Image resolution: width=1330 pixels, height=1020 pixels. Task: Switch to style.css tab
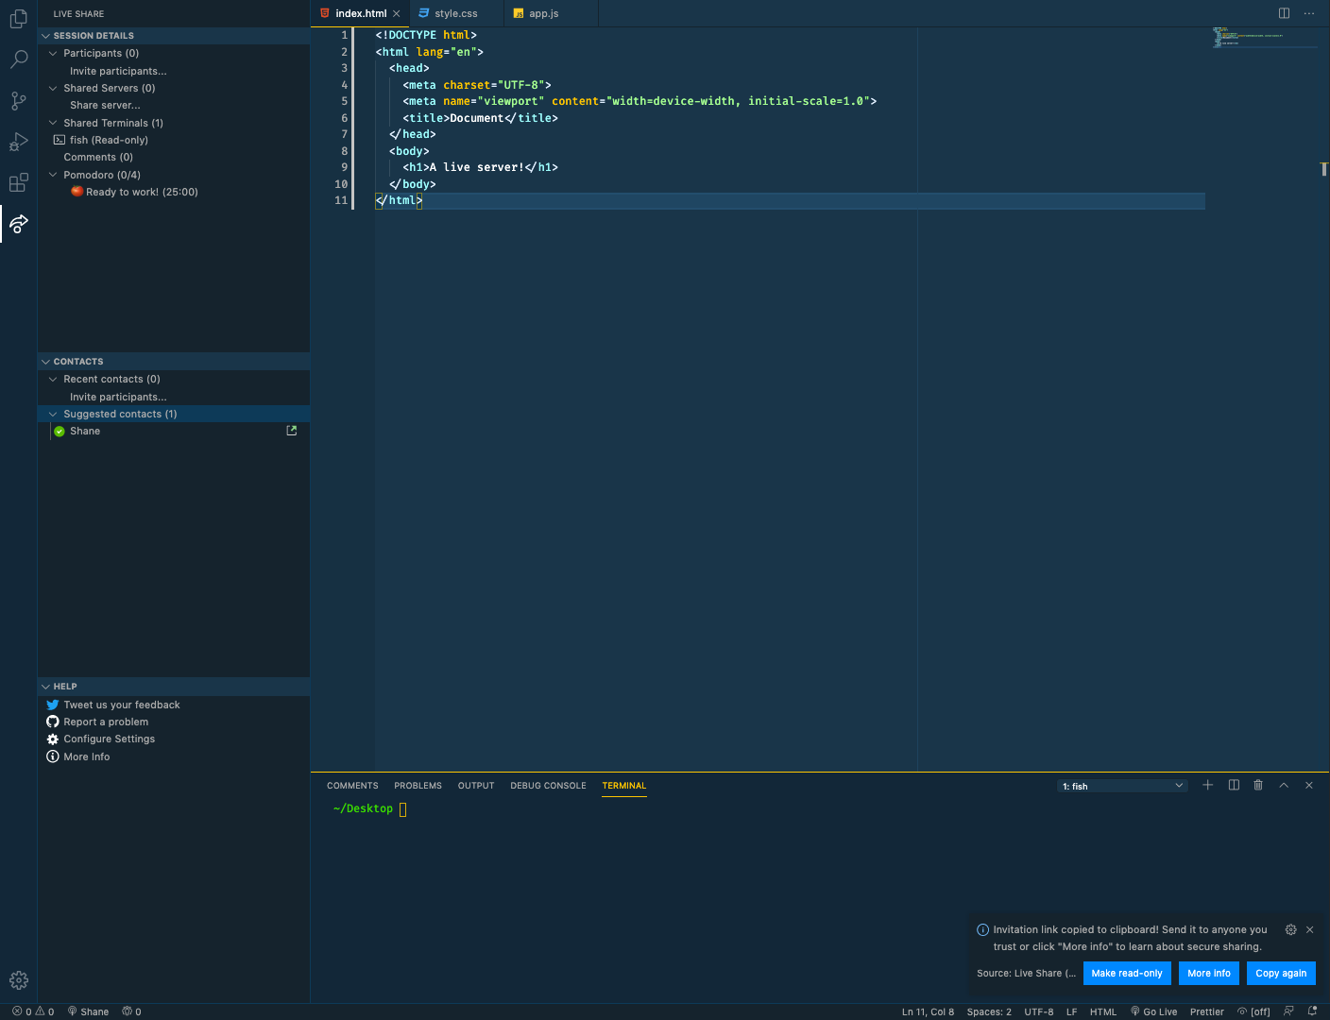pos(455,13)
